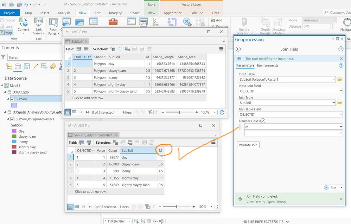Click the Convert view icon

pos(23,23)
